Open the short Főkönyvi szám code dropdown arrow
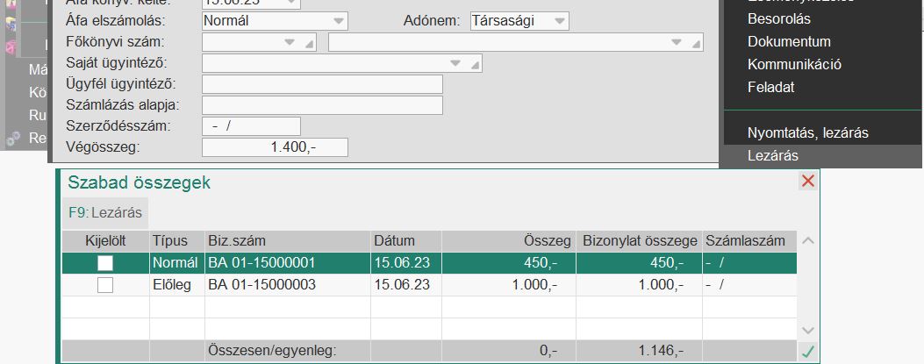Screen dimensions: 924x364 click(290, 42)
